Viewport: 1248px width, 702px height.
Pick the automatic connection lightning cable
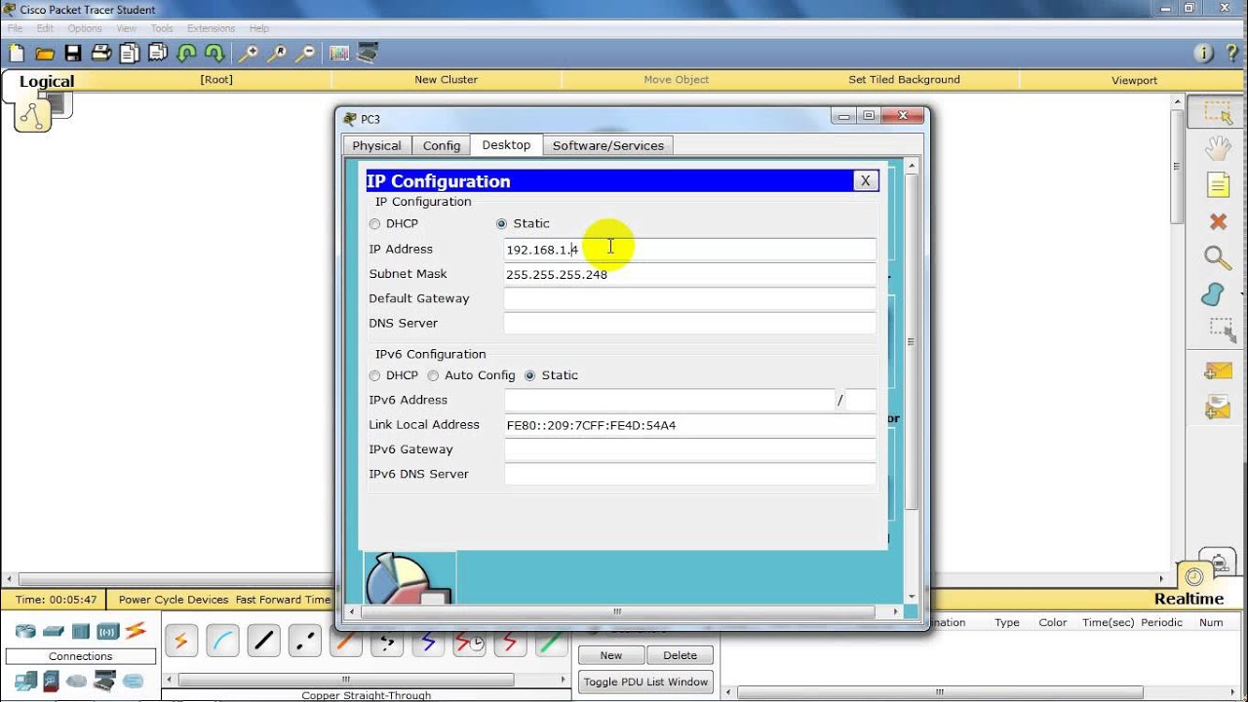[181, 641]
